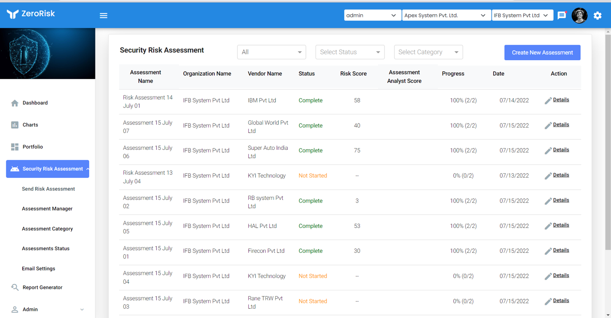Click date 07/13/2022 cell
611x318 pixels.
pos(514,176)
